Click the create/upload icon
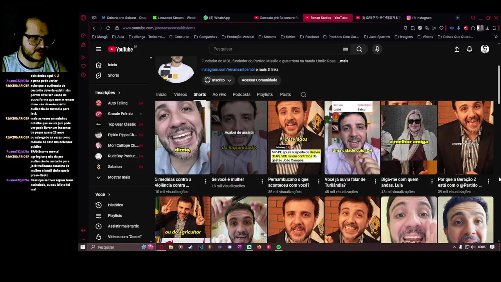Viewport: 501px width, 282px height. [x=457, y=49]
